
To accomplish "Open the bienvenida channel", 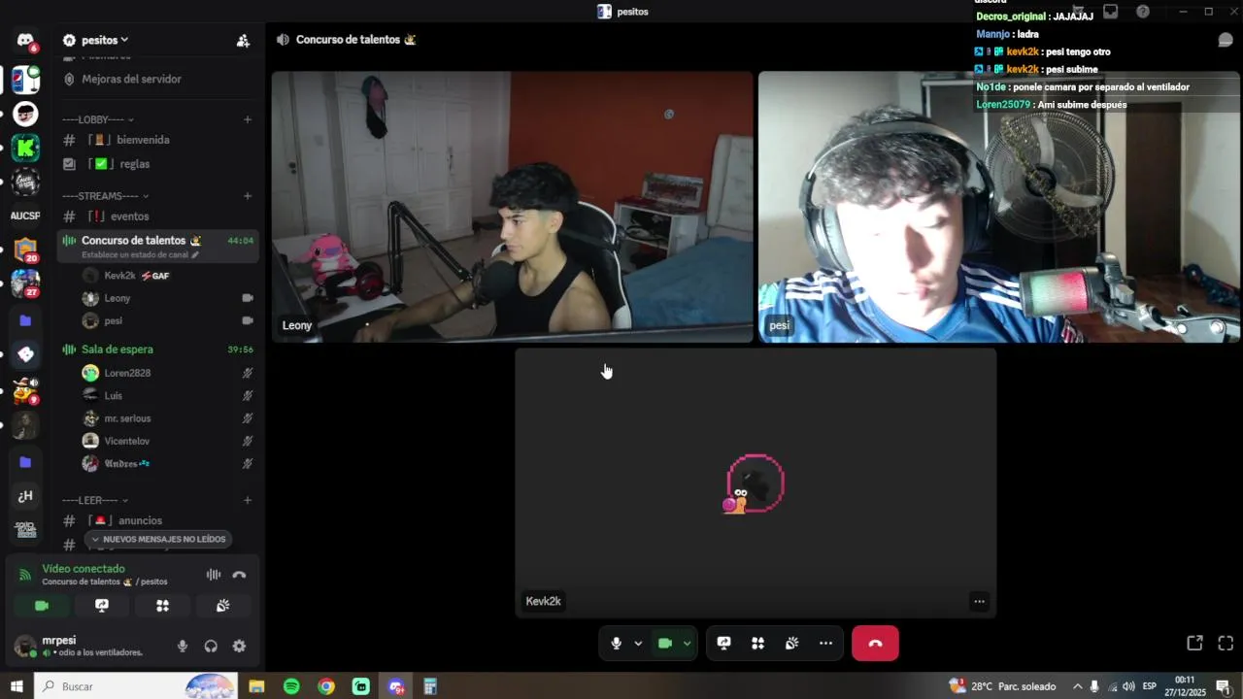I will tap(157, 140).
